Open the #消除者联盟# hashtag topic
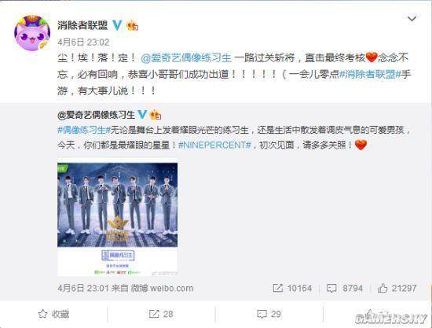Screen dimensions: 432x328 tap(370, 74)
